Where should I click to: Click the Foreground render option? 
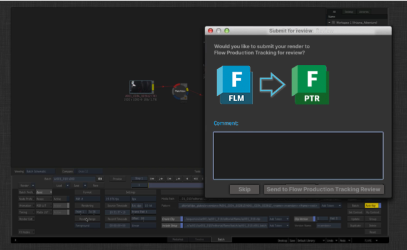click(x=88, y=226)
